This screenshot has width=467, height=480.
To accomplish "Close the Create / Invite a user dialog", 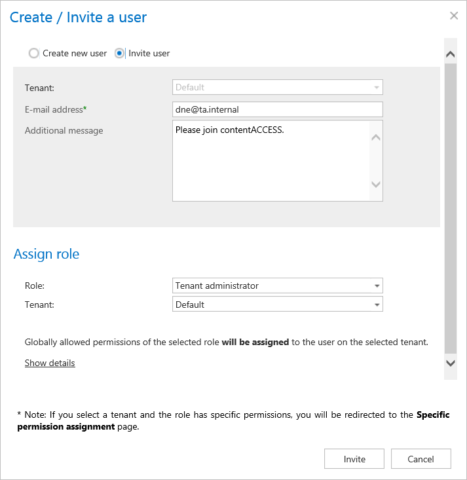I will tap(454, 16).
